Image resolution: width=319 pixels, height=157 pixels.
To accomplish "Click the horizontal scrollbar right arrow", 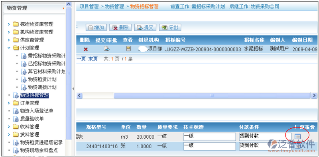I will pyautogui.click(x=314, y=95).
